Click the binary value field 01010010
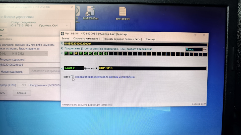Viewport: 241px width, 135px height. [x=152, y=68]
